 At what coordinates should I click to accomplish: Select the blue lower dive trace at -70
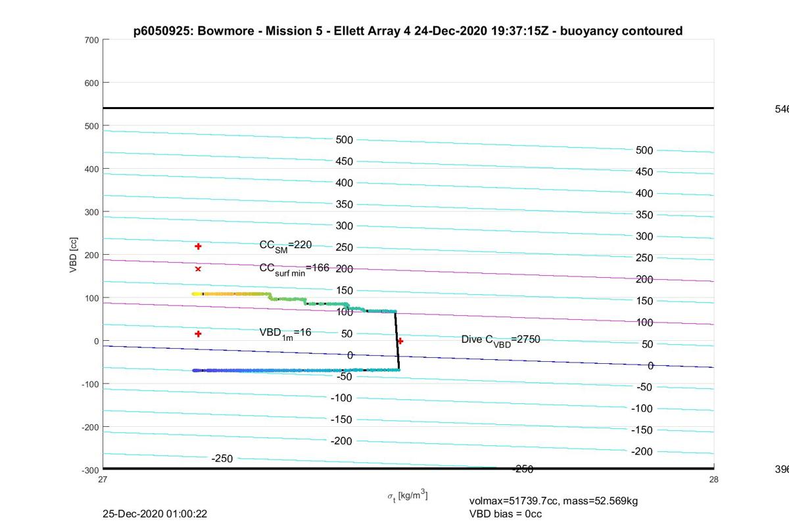point(295,370)
